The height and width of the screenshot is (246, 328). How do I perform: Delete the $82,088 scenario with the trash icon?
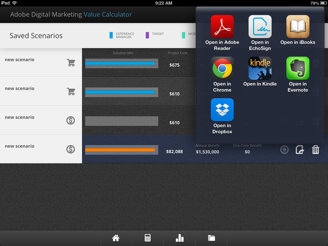316,150
